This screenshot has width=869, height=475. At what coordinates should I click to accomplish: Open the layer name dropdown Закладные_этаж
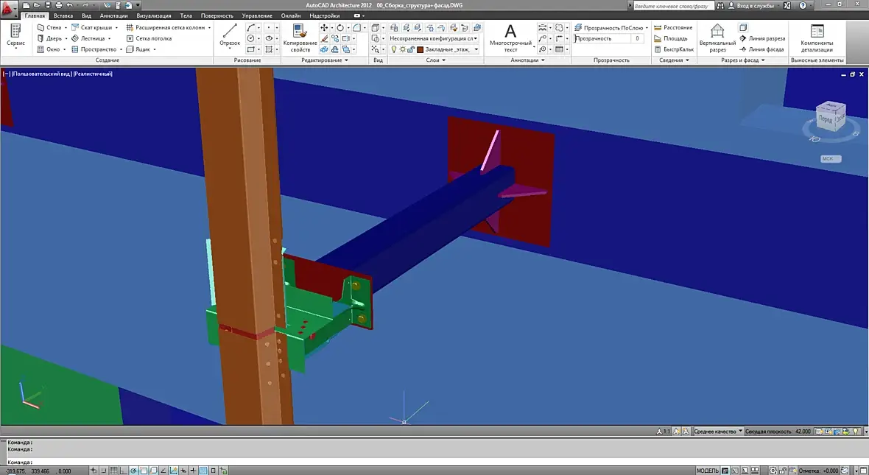451,49
